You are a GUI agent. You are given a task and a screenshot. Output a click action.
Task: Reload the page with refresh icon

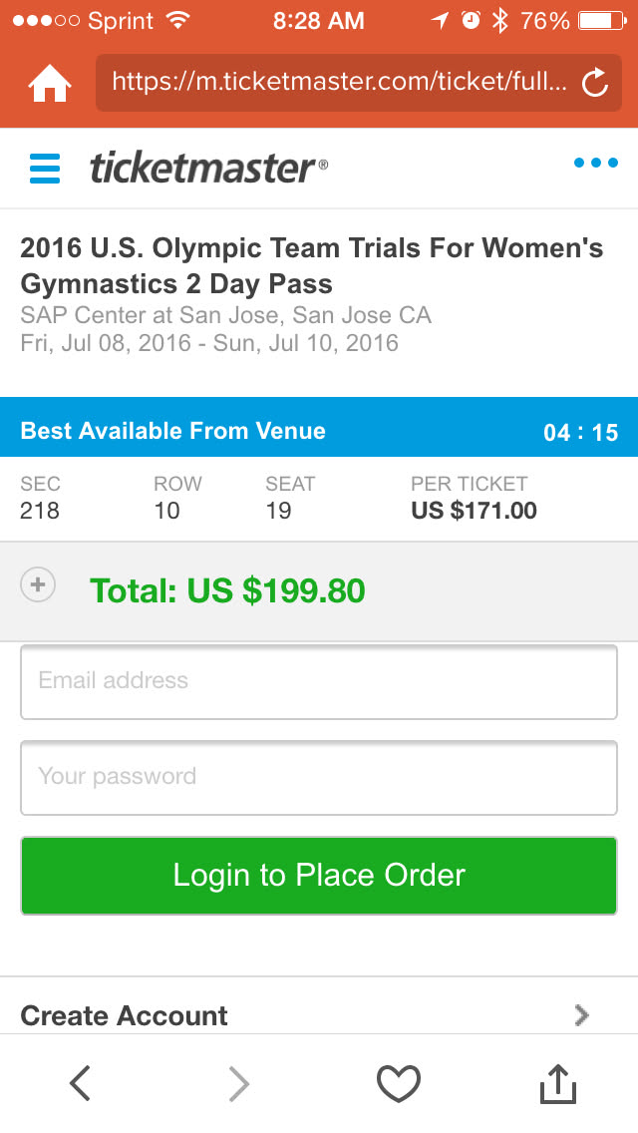coord(594,84)
